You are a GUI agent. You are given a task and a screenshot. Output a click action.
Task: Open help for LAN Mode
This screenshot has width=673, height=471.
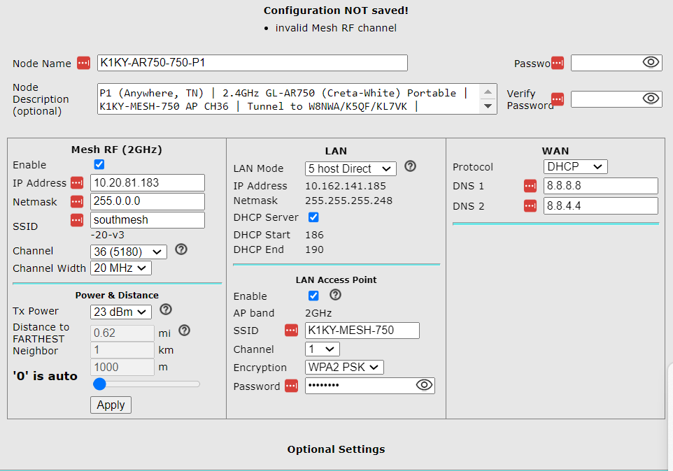(410, 166)
